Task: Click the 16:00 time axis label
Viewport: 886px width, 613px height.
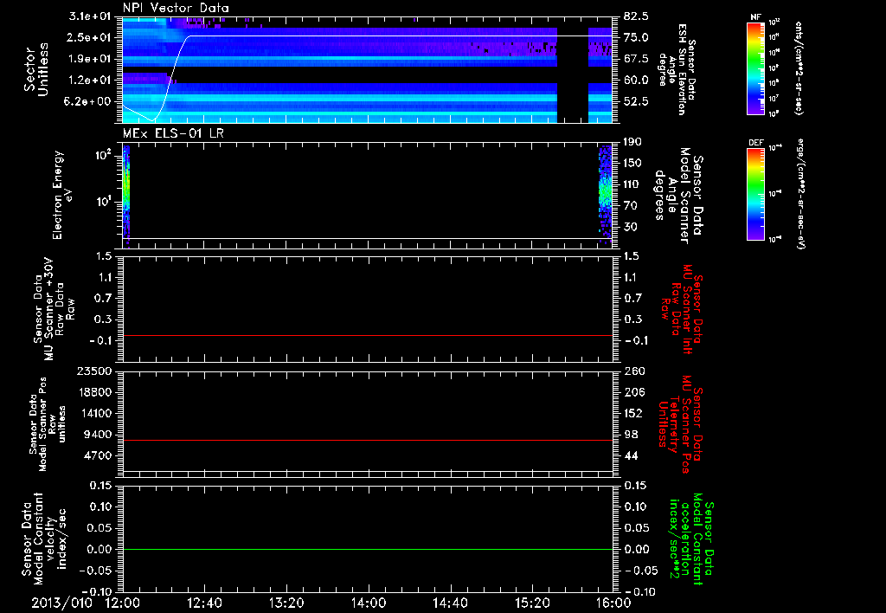Action: 613,603
